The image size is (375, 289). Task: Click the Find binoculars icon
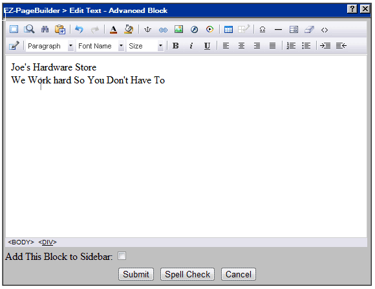tap(45, 30)
